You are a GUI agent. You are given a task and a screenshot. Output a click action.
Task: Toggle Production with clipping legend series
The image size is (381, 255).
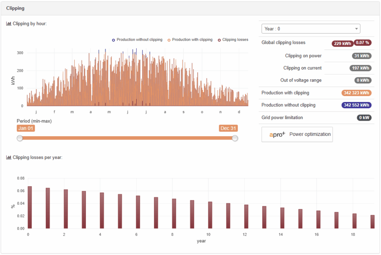coord(190,40)
